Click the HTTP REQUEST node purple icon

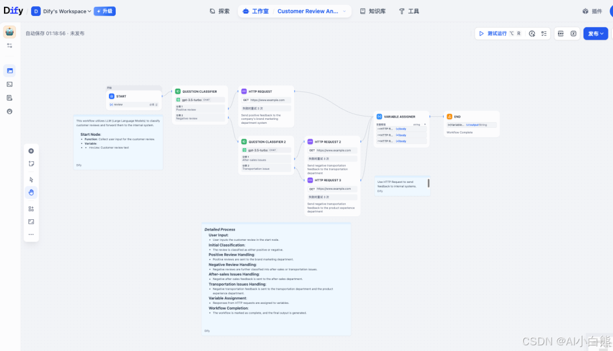[x=244, y=91]
